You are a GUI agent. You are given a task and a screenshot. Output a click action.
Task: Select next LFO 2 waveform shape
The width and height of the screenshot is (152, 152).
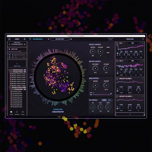138,61
